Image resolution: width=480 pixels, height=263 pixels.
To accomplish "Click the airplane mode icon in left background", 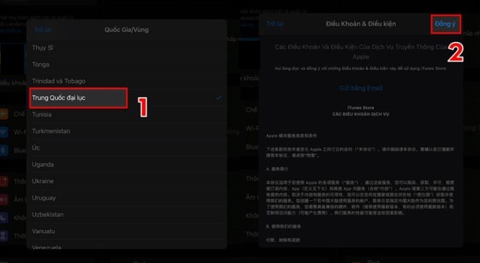I will click(x=3, y=114).
